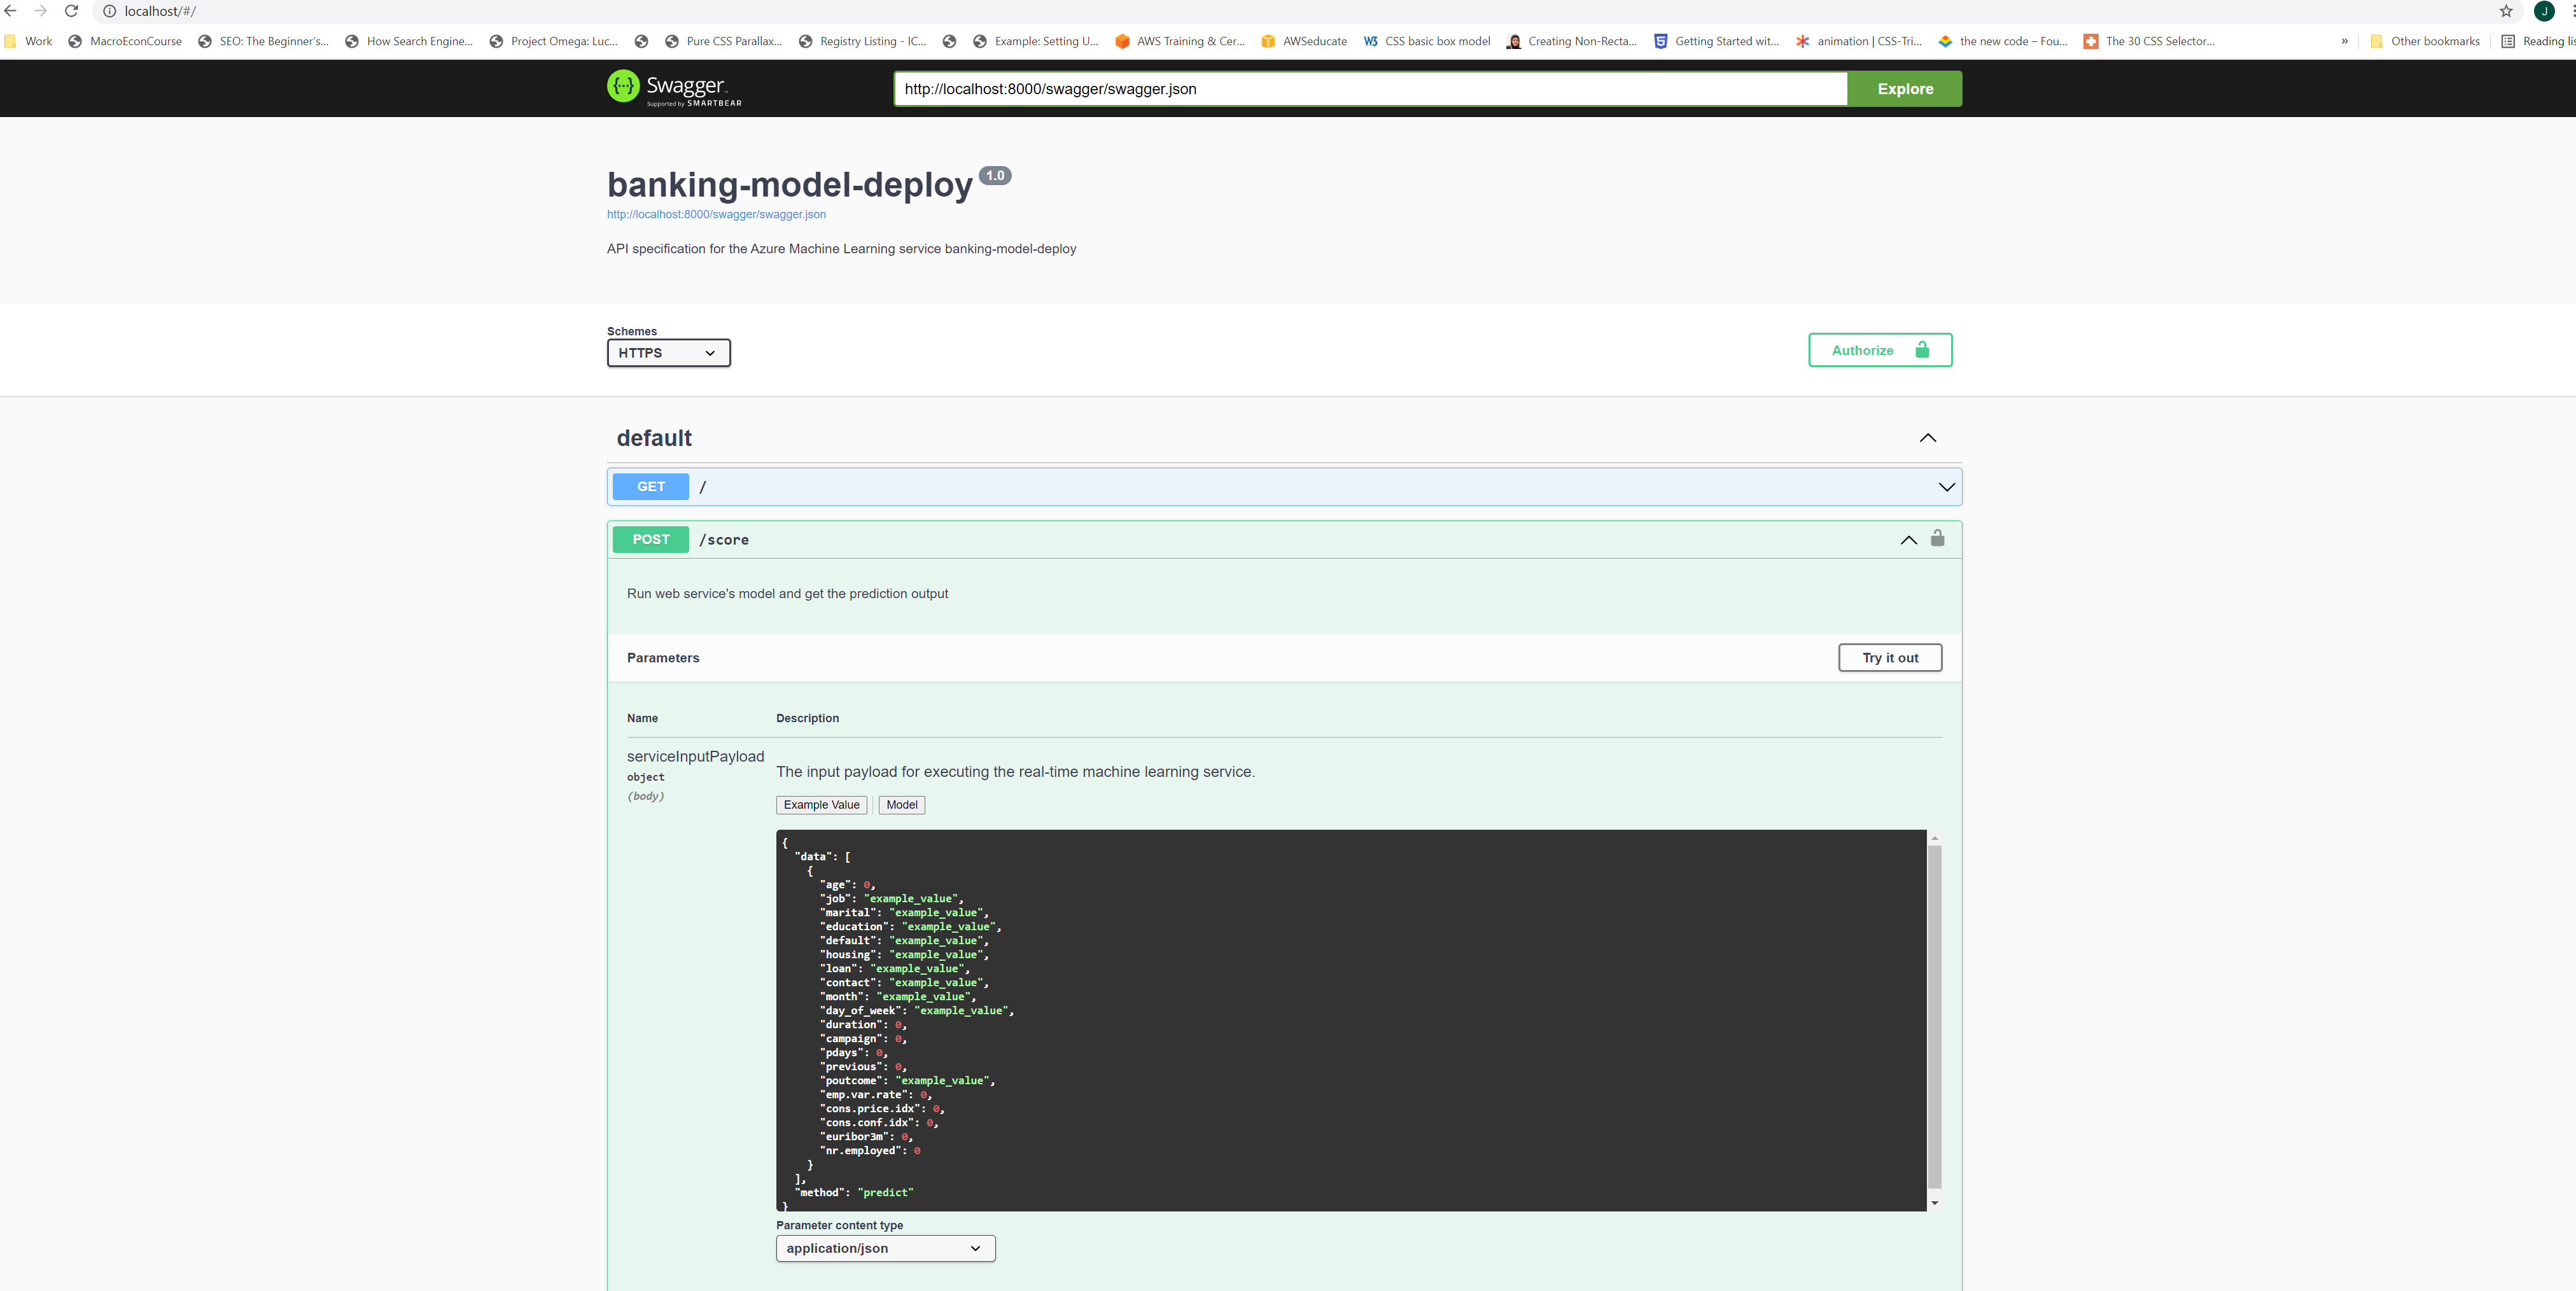
Task: Select the Example Value tab
Action: tap(821, 805)
